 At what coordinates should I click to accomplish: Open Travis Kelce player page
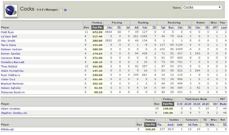(x=8, y=45)
